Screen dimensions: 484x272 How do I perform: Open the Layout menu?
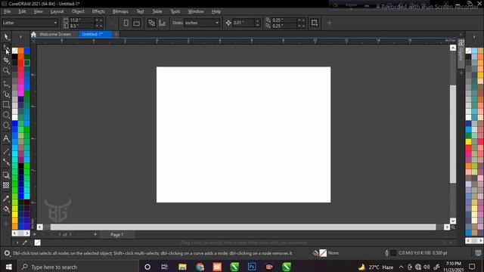point(57,11)
